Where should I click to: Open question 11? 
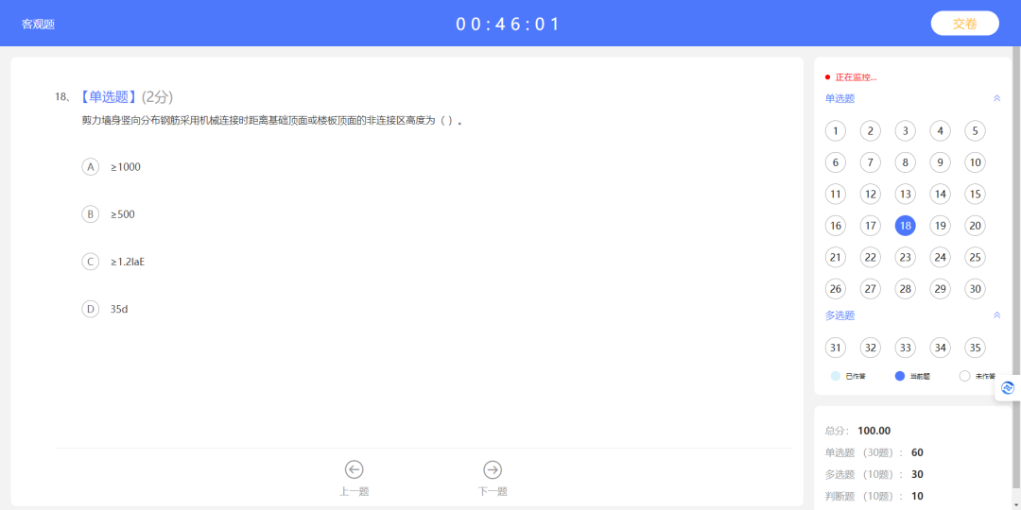point(836,194)
